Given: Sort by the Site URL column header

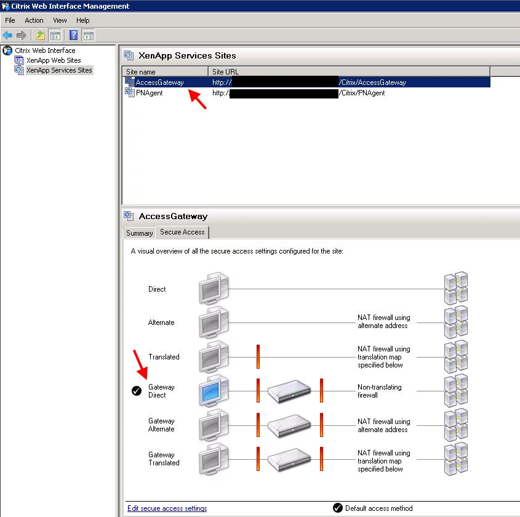Looking at the screenshot, I should 349,71.
